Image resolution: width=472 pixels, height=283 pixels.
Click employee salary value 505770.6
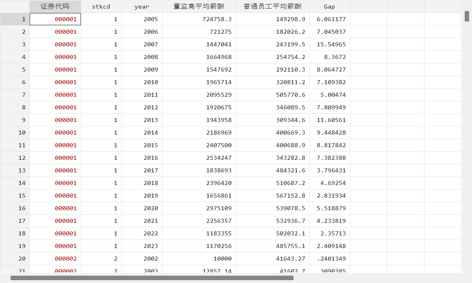coord(272,95)
